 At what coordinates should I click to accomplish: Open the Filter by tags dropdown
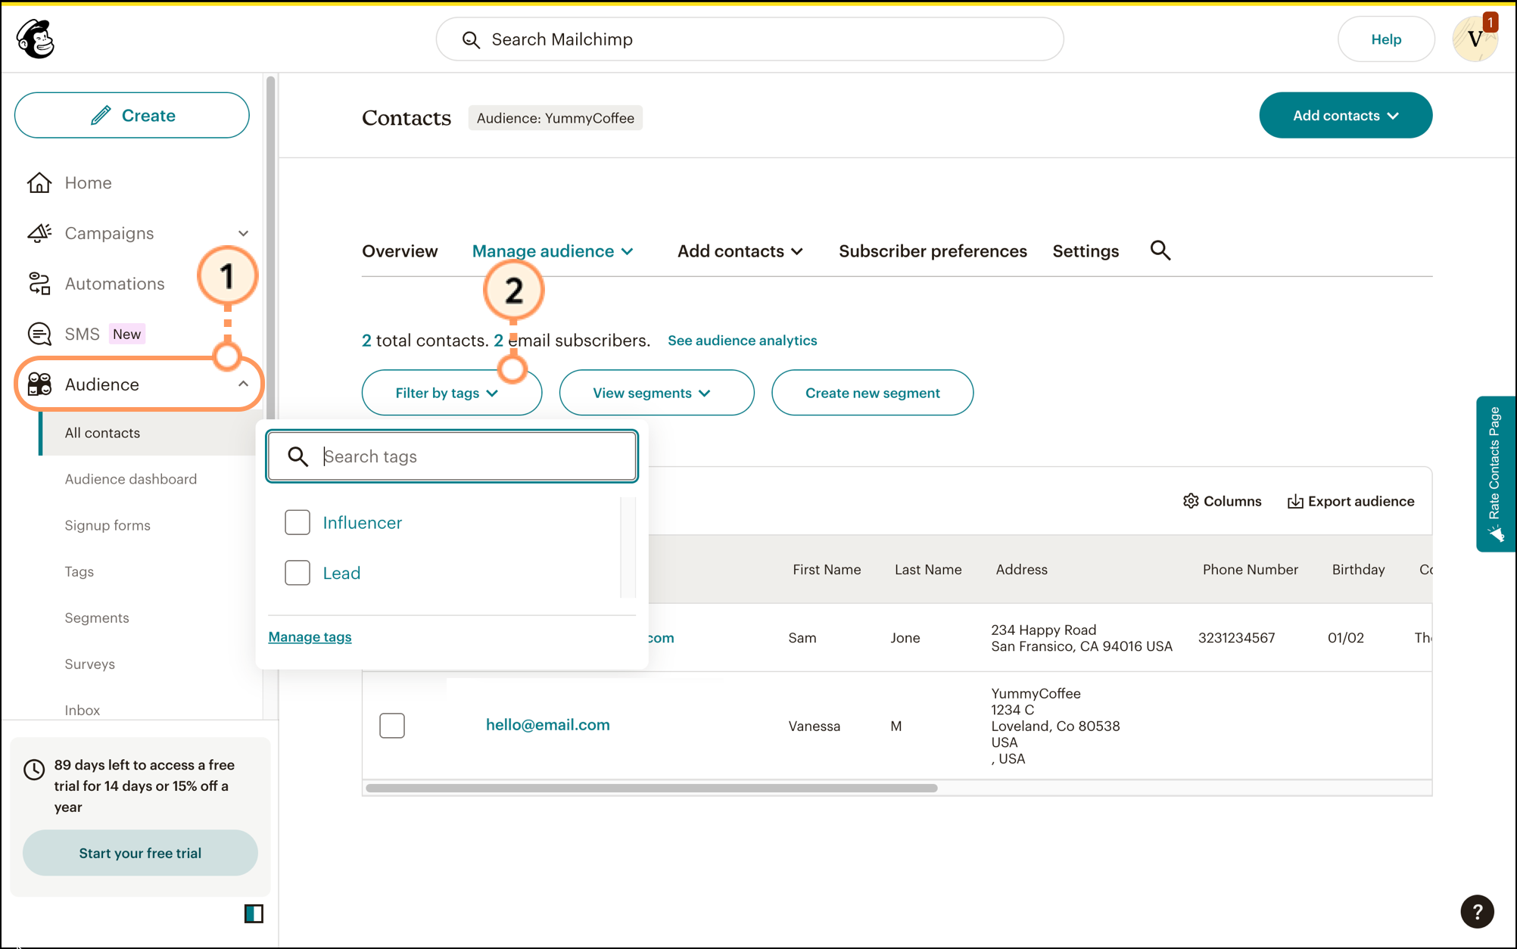[x=451, y=393]
